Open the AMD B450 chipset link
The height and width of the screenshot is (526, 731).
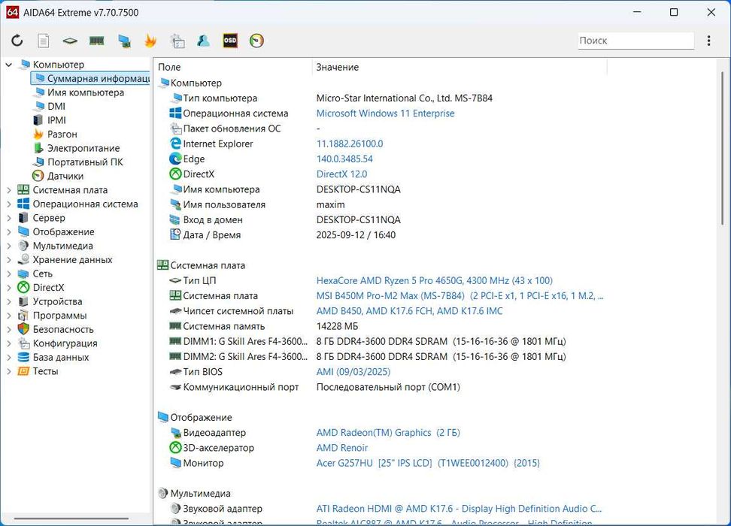[x=409, y=311]
